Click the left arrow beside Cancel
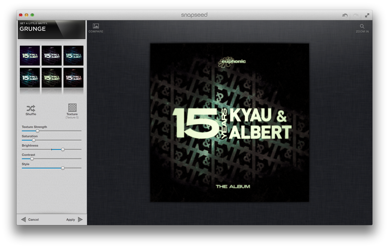The width and height of the screenshot is (389, 248). click(x=23, y=220)
